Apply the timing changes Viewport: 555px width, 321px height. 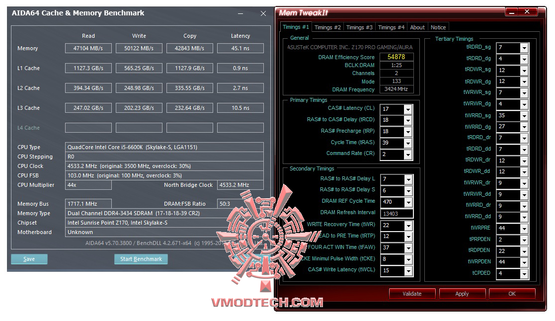click(x=462, y=293)
